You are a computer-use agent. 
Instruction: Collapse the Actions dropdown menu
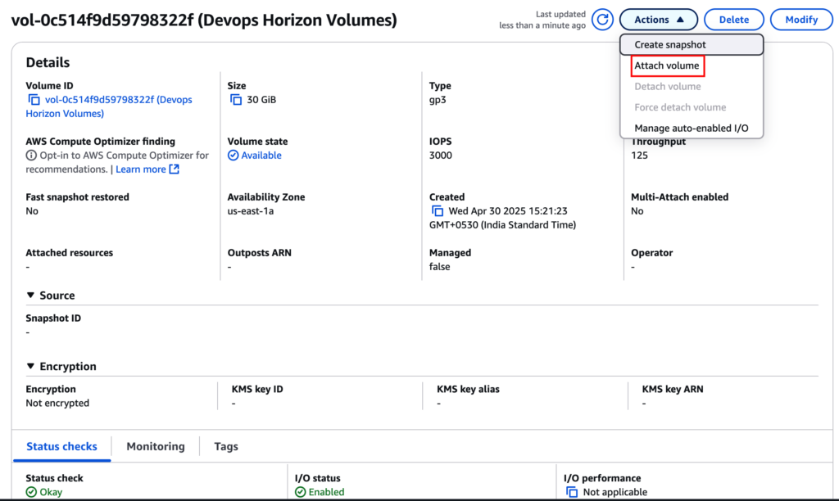coord(659,20)
